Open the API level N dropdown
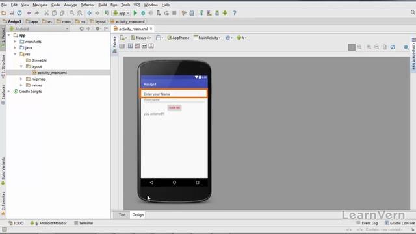This screenshot has height=234, width=416. point(242,38)
